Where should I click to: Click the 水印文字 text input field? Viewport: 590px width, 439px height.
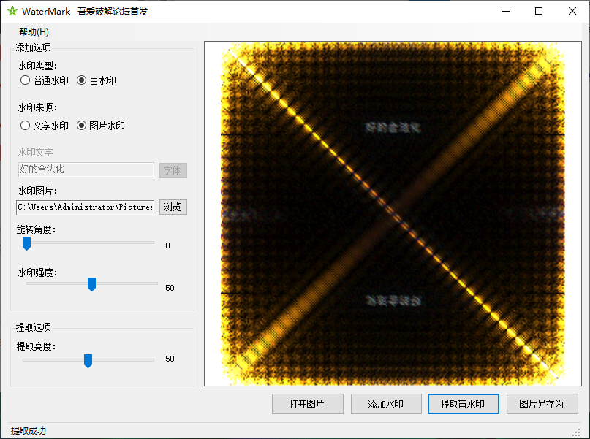(86, 169)
